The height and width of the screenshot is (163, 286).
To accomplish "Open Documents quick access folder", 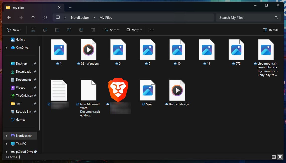I will pyautogui.click(x=23, y=80).
